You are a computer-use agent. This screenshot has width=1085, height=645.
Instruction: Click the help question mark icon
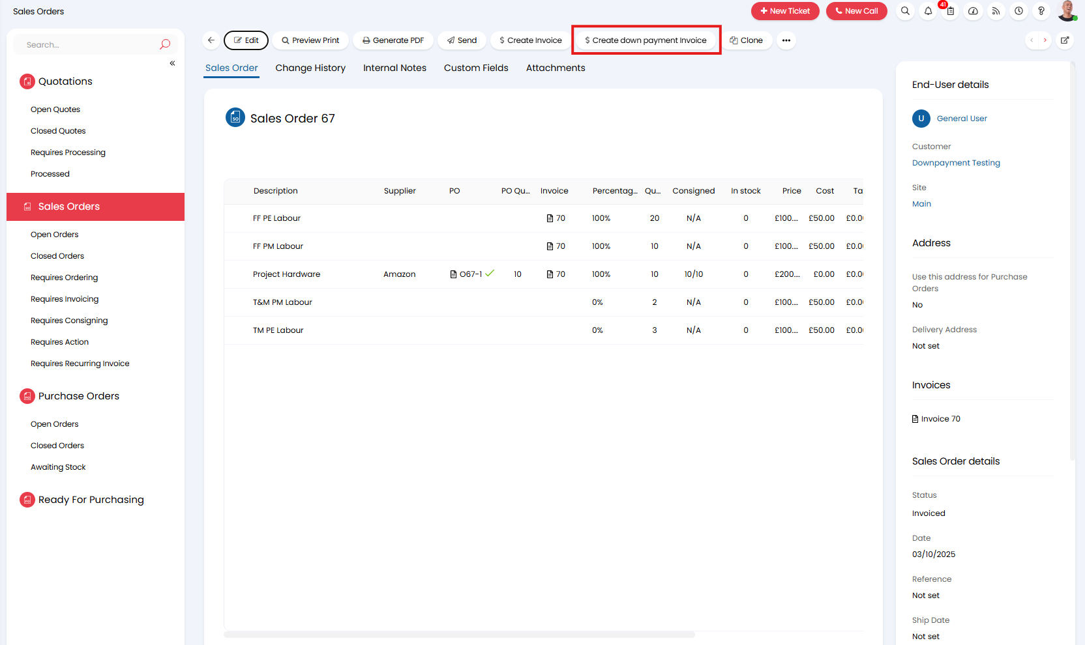1041,11
